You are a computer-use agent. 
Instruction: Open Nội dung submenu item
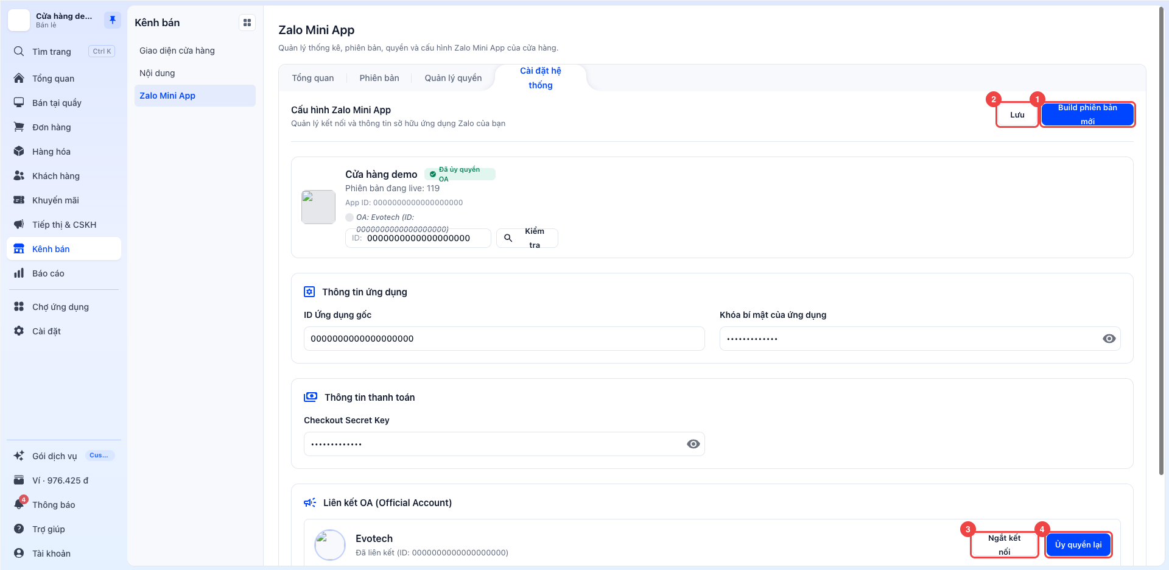(x=195, y=73)
